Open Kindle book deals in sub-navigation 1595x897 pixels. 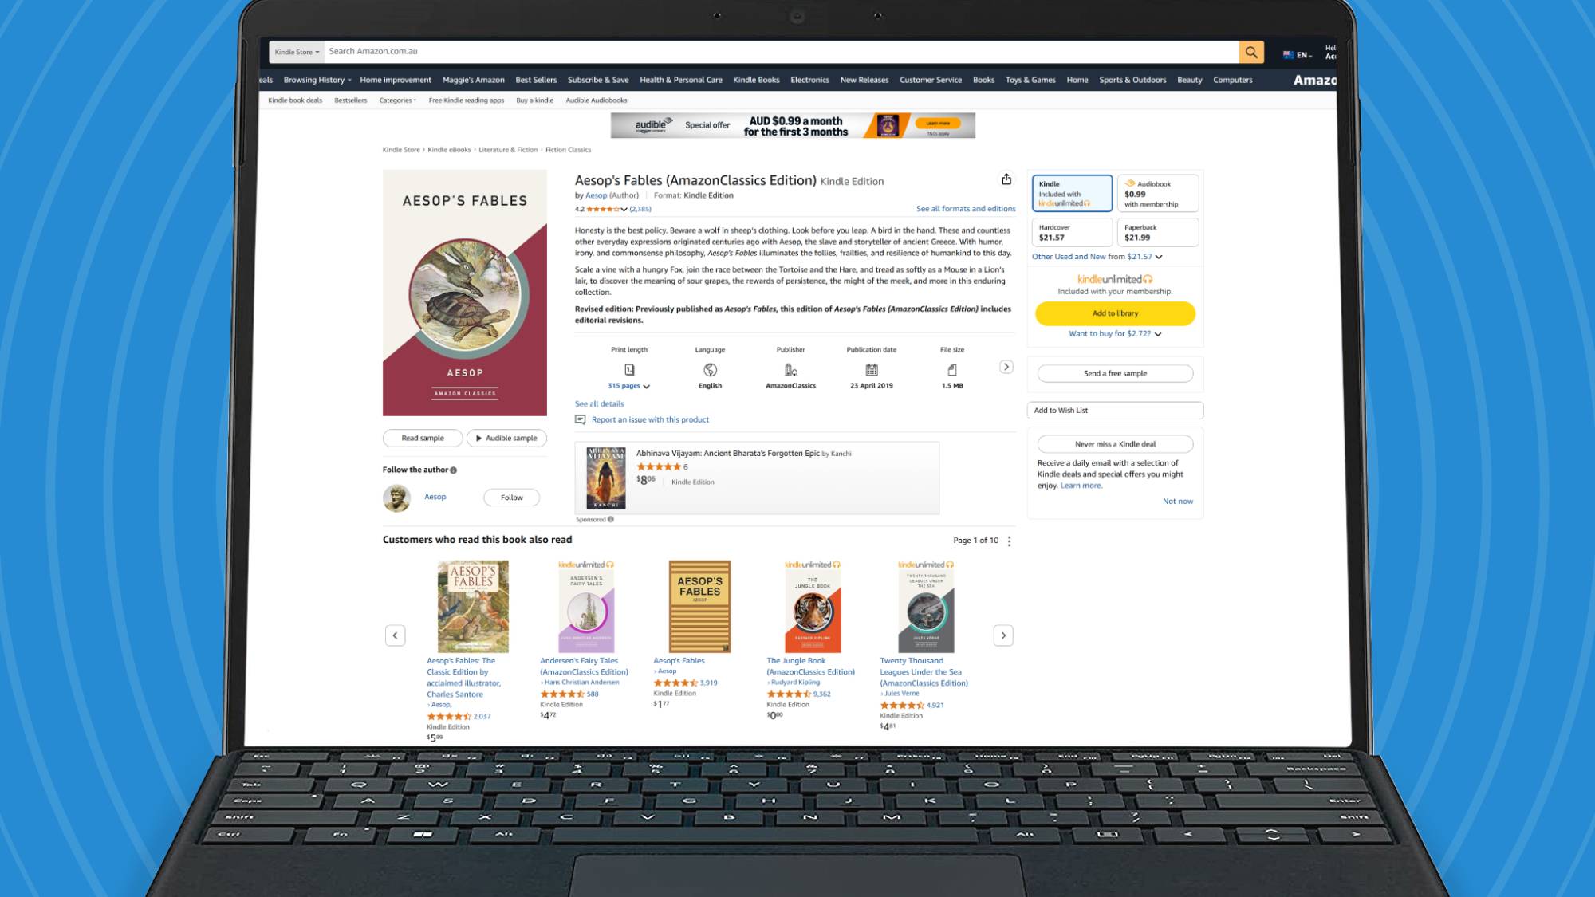(x=295, y=100)
